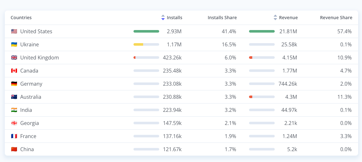
Task: Sort table by Revenue column arrows
Action: click(x=275, y=18)
